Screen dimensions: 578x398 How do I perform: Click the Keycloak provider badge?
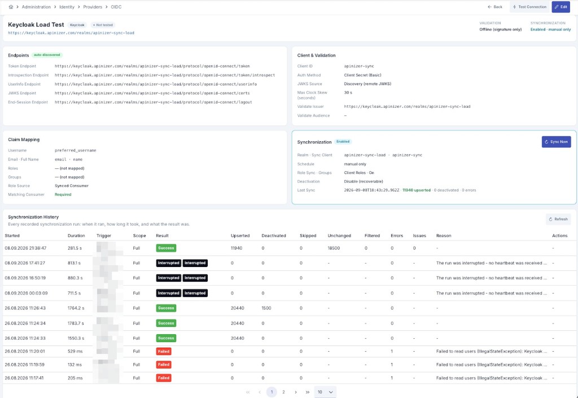coord(77,25)
